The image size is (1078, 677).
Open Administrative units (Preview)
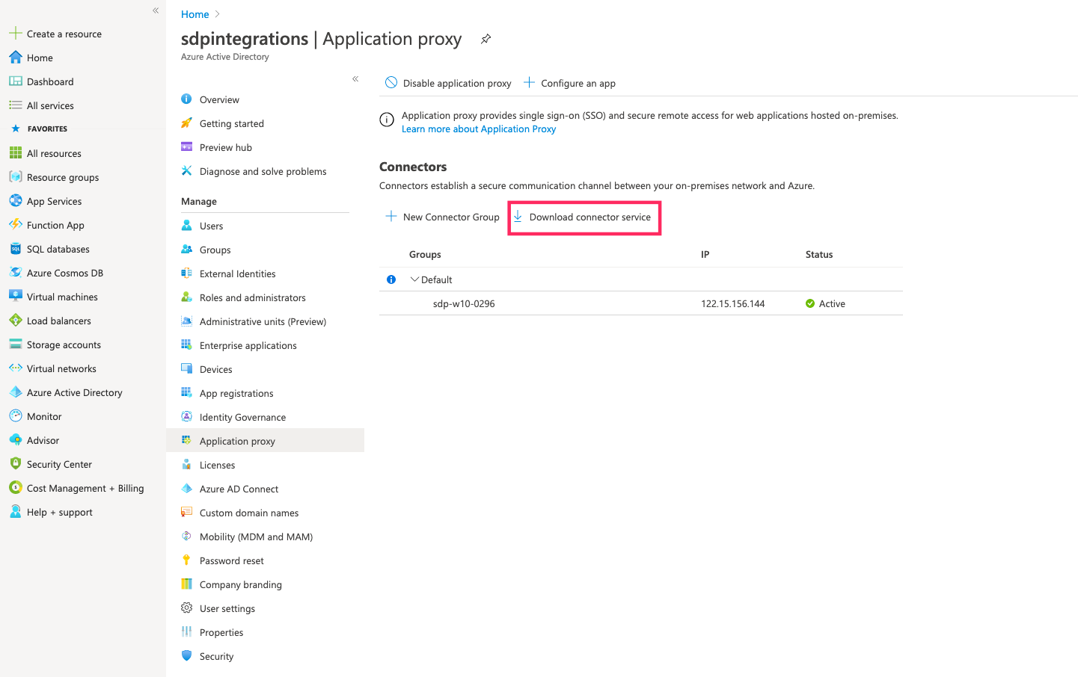(x=265, y=321)
